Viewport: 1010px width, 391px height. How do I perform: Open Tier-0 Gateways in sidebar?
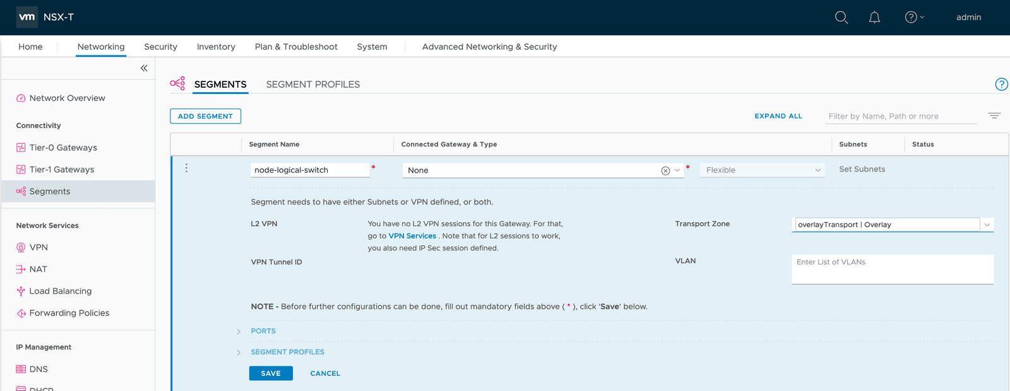click(63, 148)
